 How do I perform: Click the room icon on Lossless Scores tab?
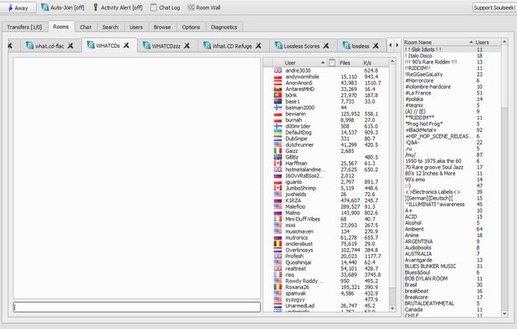tap(279, 46)
